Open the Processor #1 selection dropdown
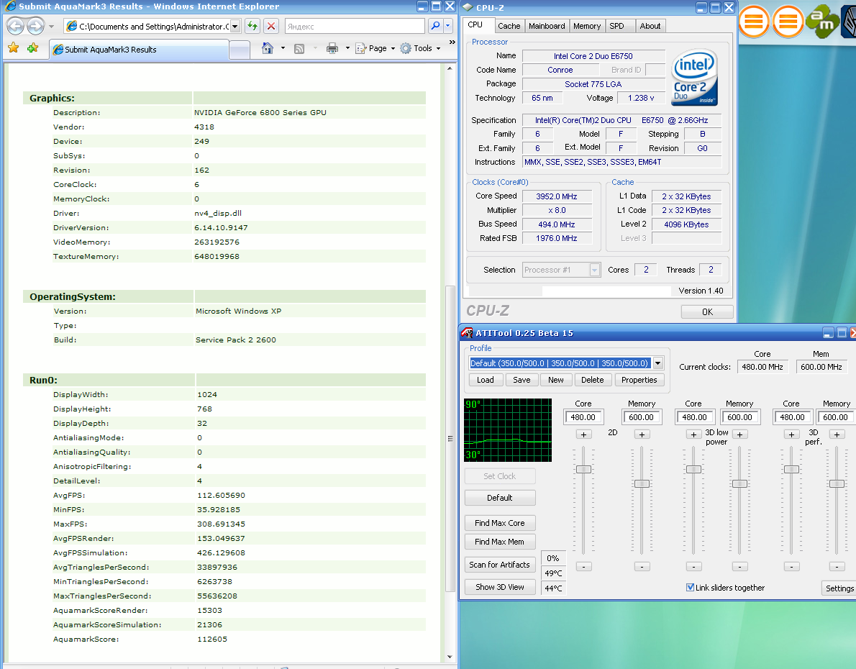The image size is (856, 669). click(x=594, y=270)
